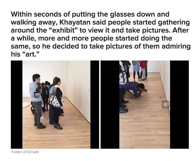196x161 pixels.
Task: Open the left photo of museum visitors
Action: pos(55,105)
